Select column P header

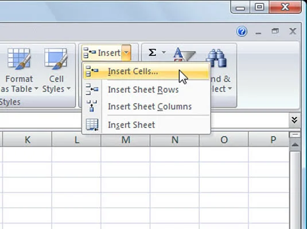click(x=273, y=140)
